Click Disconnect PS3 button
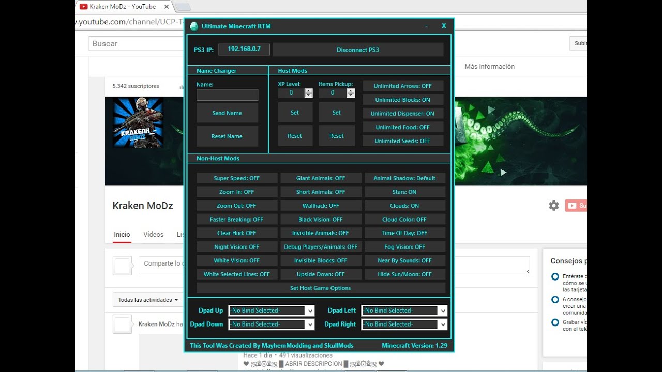This screenshot has width=662, height=372. tap(358, 50)
